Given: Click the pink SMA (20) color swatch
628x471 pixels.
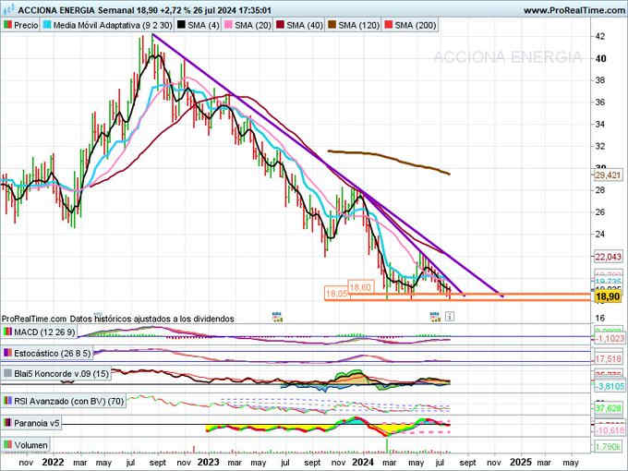Looking at the screenshot, I should click(228, 25).
